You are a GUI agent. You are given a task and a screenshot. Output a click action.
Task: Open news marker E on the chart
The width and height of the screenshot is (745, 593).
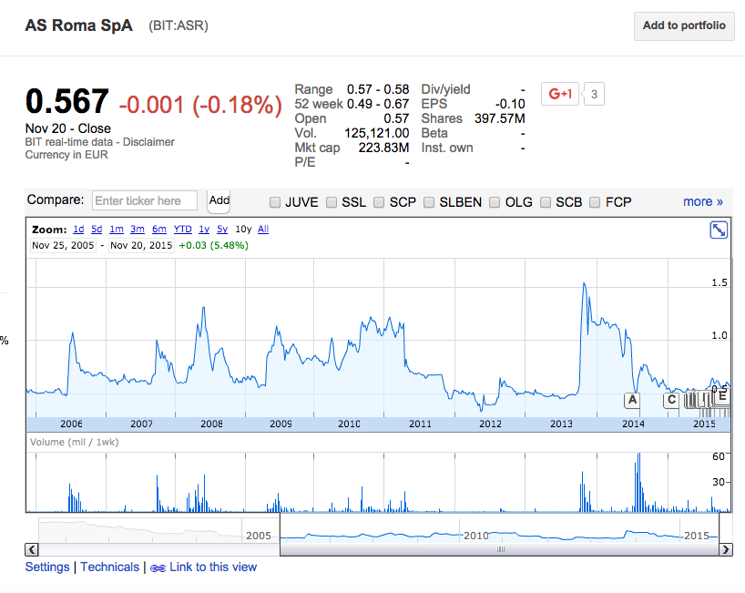pyautogui.click(x=722, y=396)
